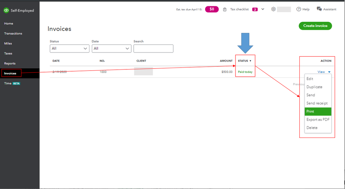The image size is (345, 189).
Task: Click the BETA badge next to Time
Action: [16, 84]
